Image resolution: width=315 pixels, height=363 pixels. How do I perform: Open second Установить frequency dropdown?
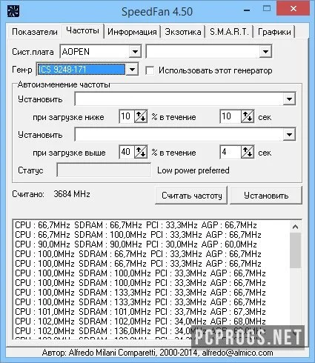click(289, 135)
